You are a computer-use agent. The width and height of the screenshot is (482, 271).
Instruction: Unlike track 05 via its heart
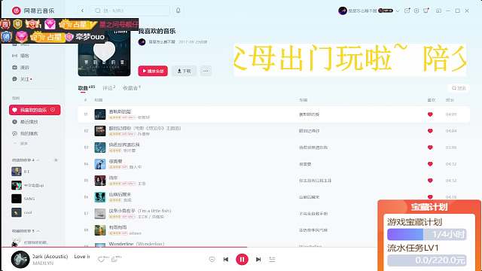[430, 181]
